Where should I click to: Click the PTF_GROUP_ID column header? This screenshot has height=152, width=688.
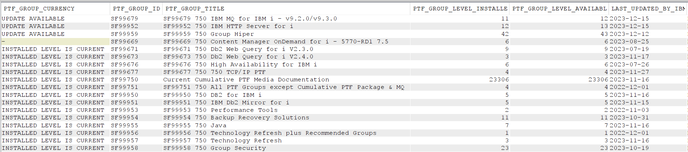click(136, 9)
